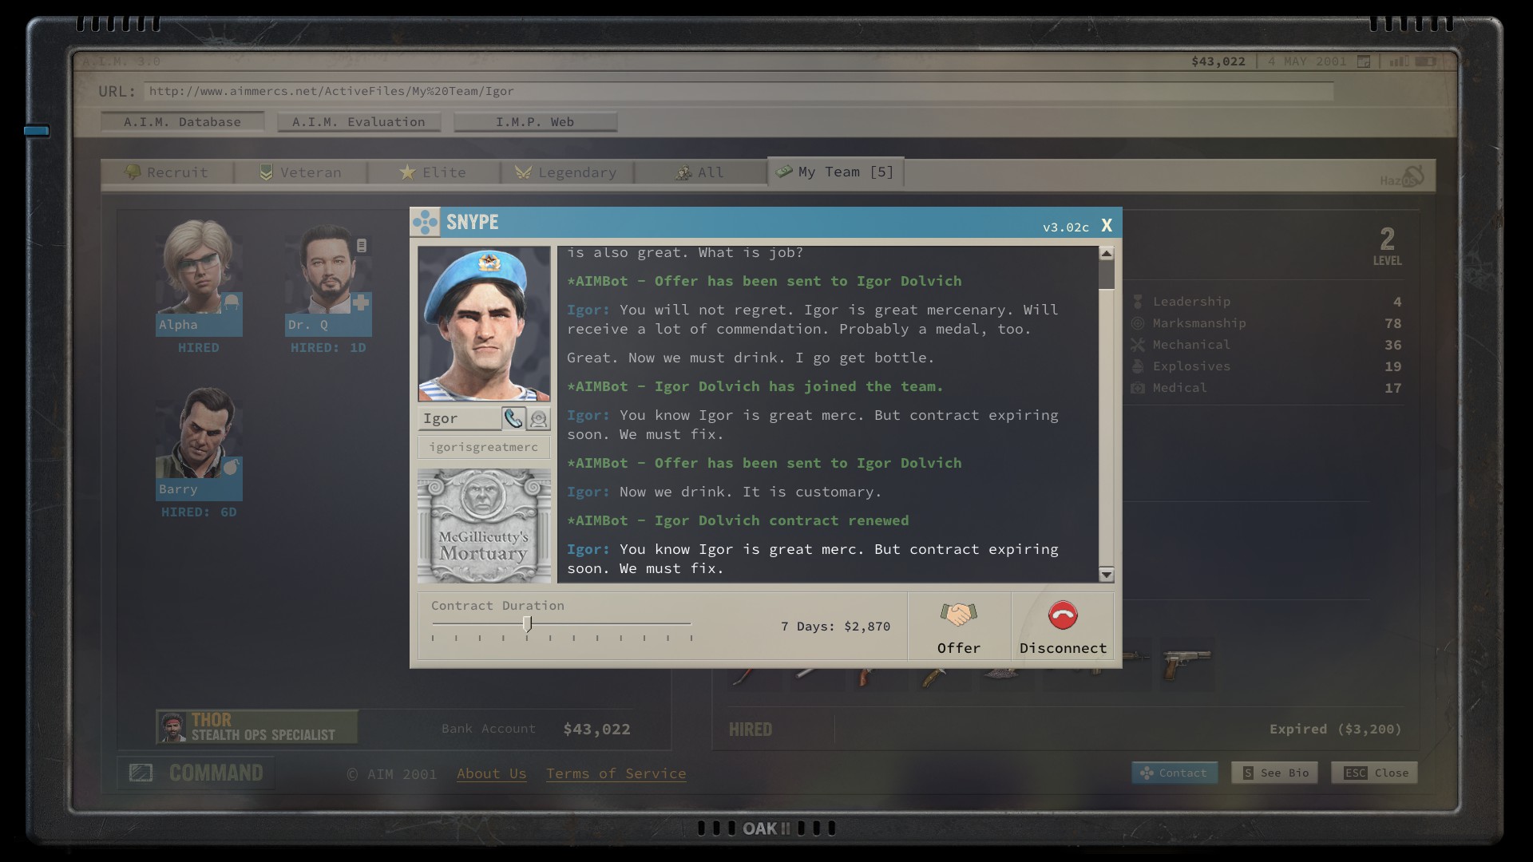Viewport: 1533px width, 862px height.
Task: Click the phone call icon next to Igor
Action: 513,418
